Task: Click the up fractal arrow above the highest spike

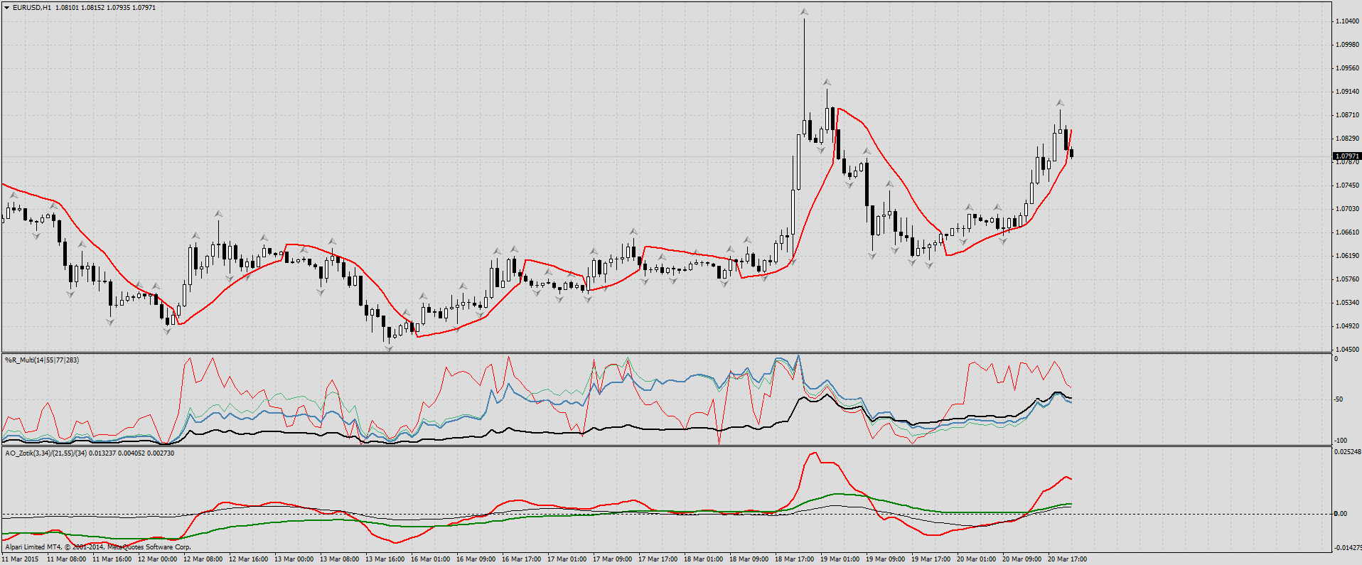Action: [804, 12]
